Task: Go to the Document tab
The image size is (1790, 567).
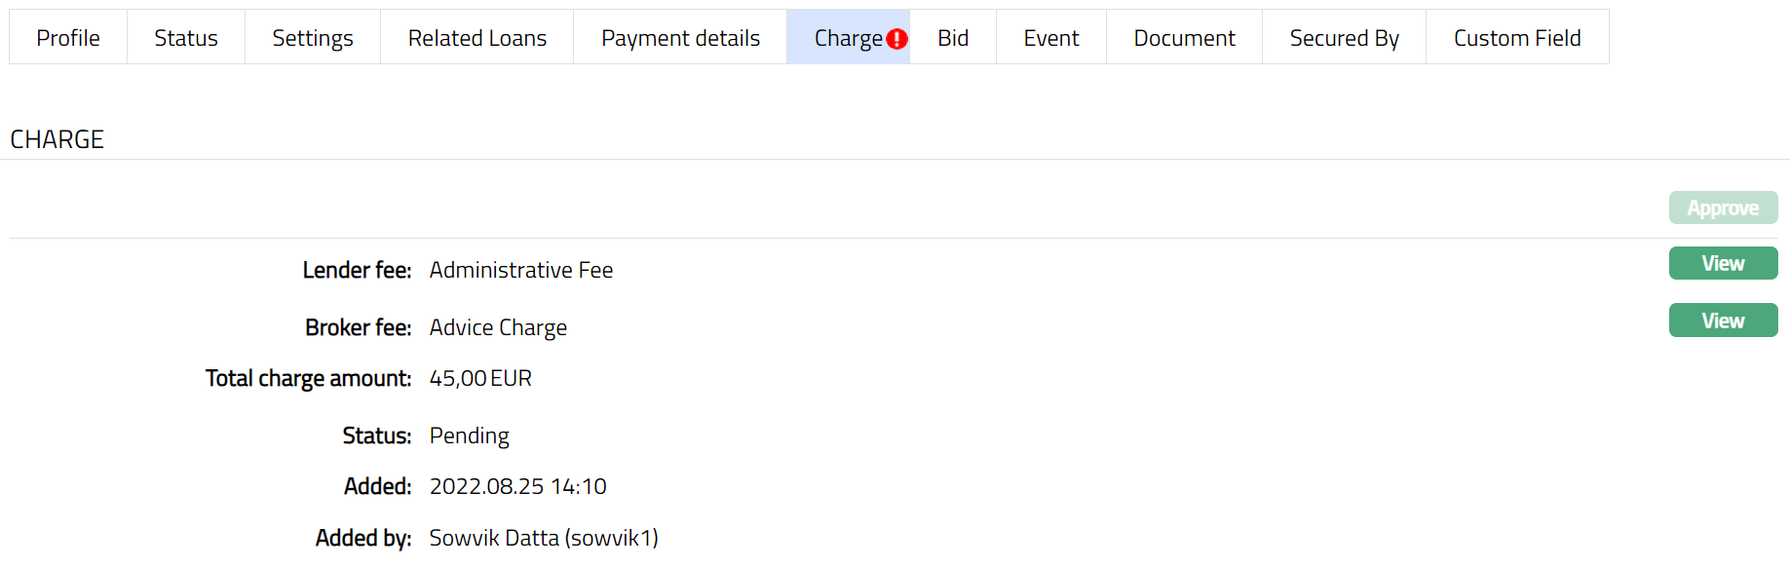Action: pos(1184,38)
